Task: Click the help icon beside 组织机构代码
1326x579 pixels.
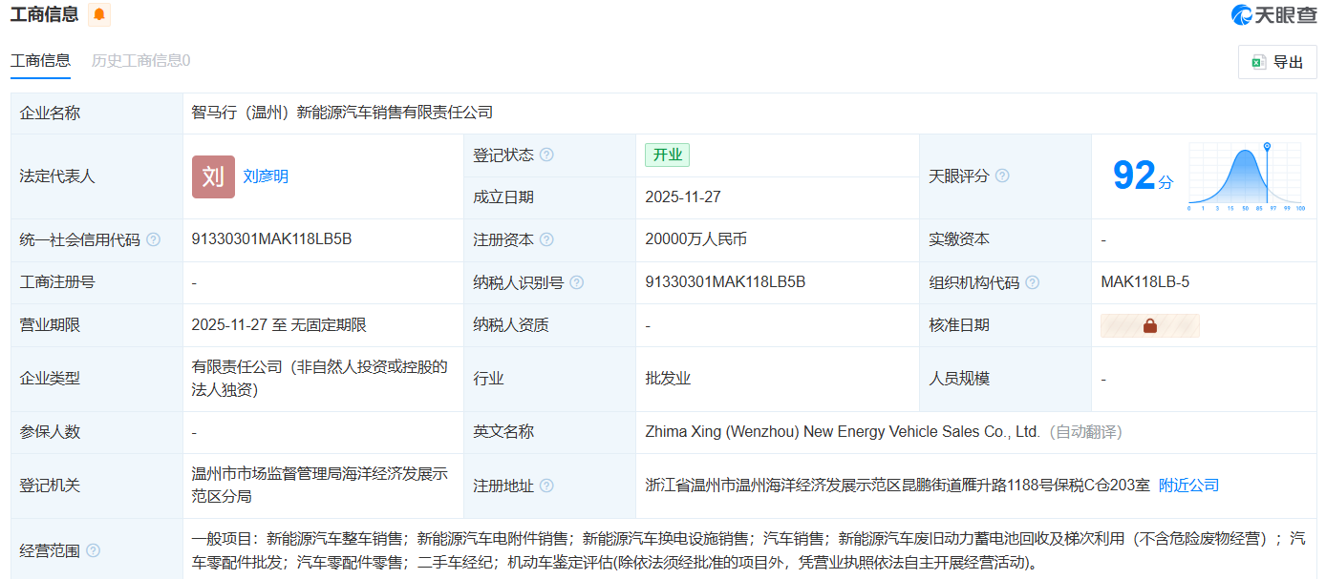Action: pos(1032,283)
